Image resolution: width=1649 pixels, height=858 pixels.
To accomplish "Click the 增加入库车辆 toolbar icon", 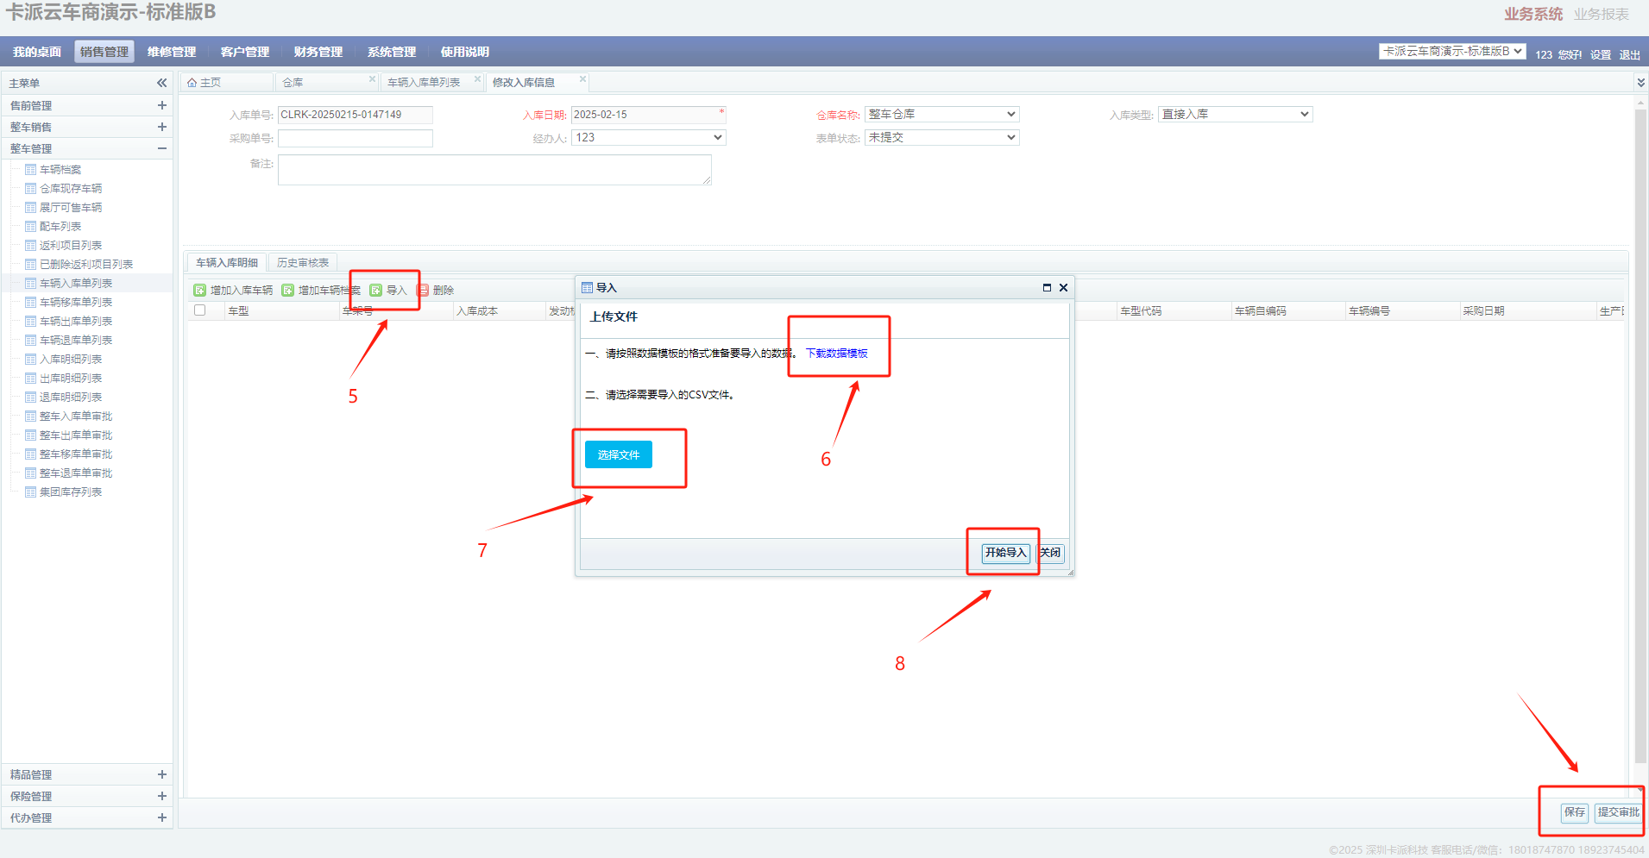I will pyautogui.click(x=200, y=291).
